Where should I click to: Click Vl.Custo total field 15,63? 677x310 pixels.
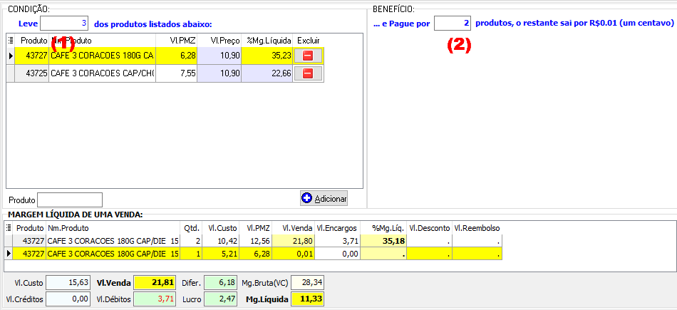[68, 283]
